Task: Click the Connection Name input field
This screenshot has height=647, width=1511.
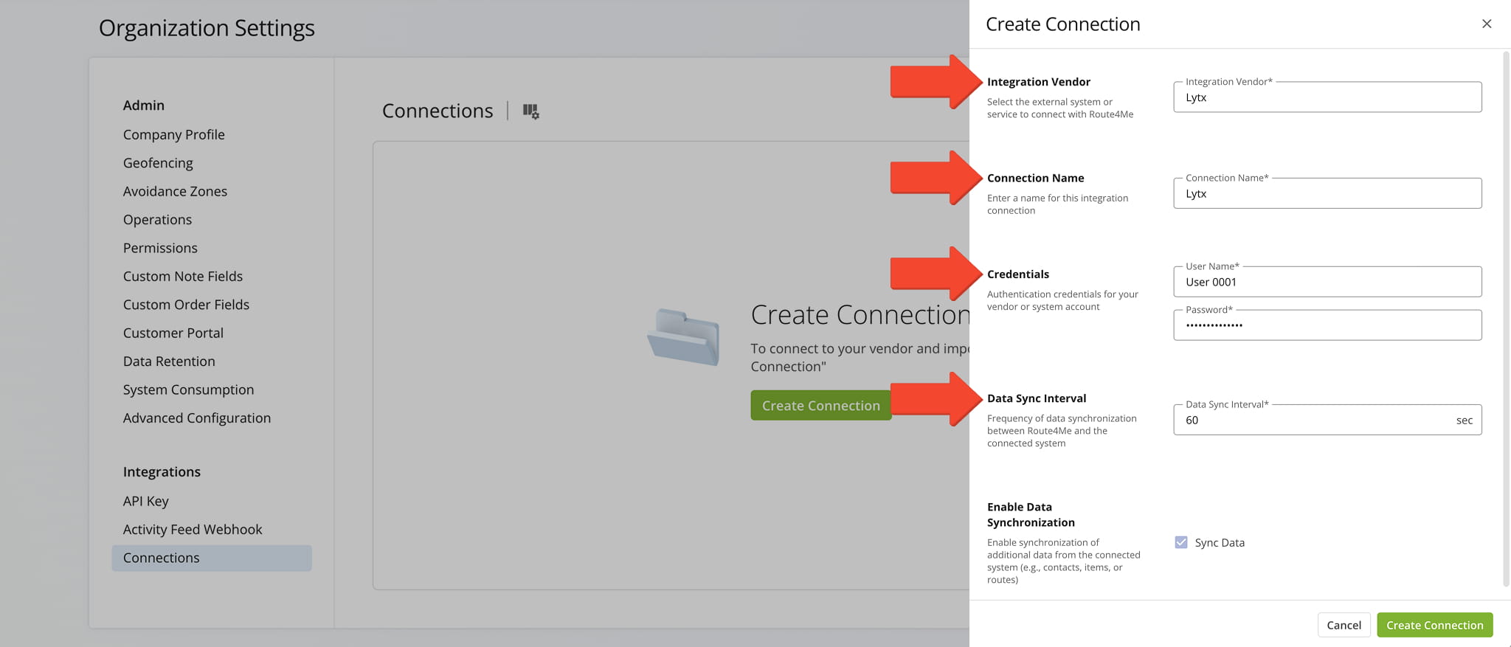Action: click(1327, 194)
